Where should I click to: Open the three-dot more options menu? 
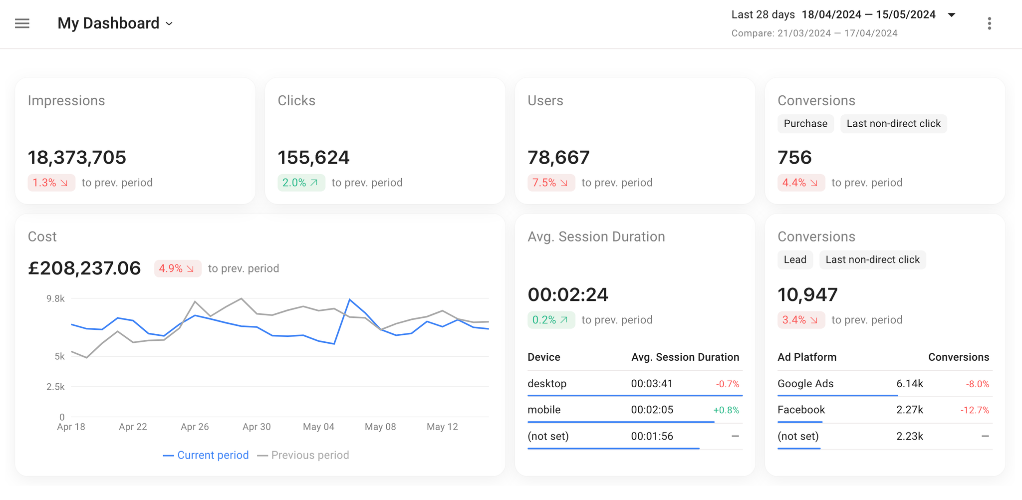coord(989,23)
